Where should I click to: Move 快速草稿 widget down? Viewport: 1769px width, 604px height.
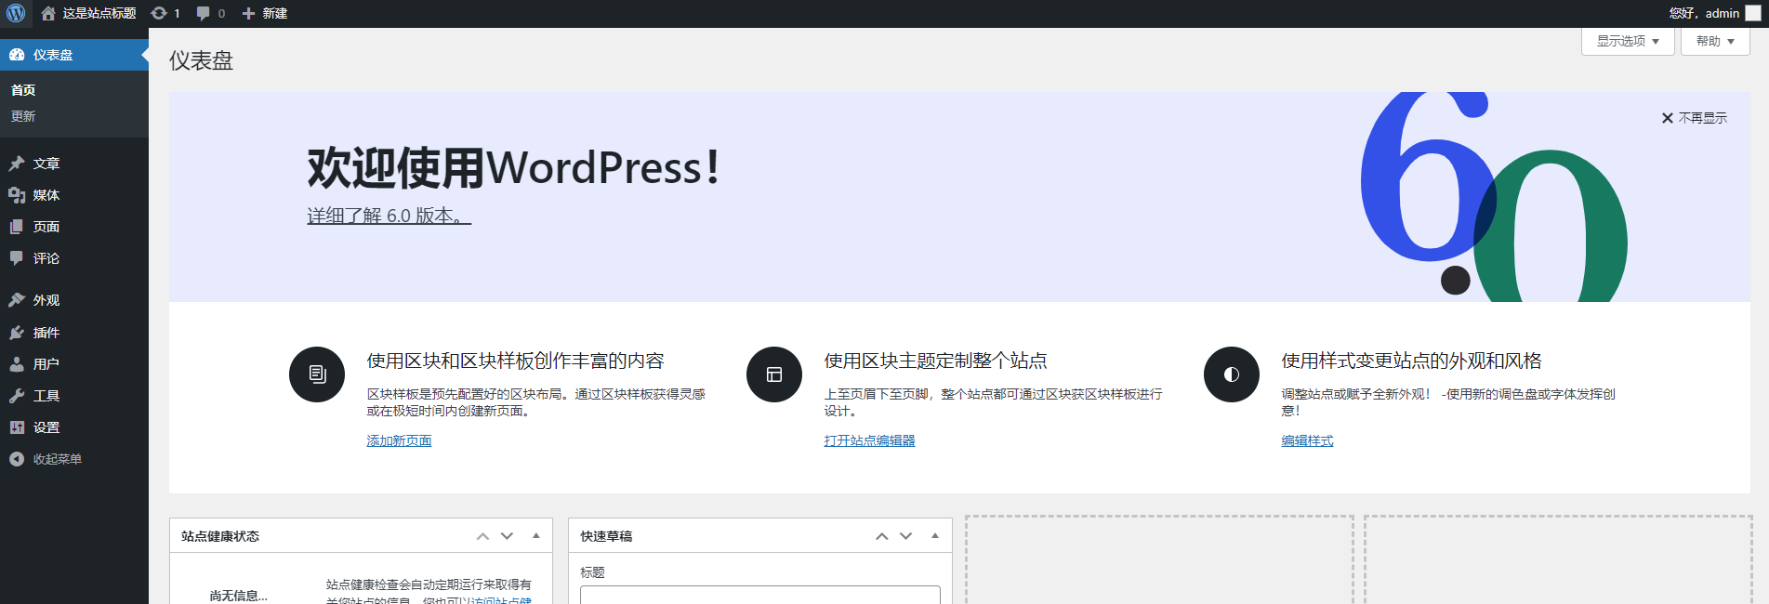[x=905, y=536]
